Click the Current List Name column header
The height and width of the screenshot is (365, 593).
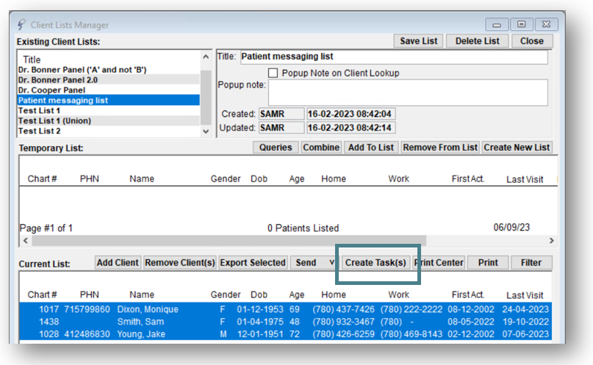(x=142, y=294)
